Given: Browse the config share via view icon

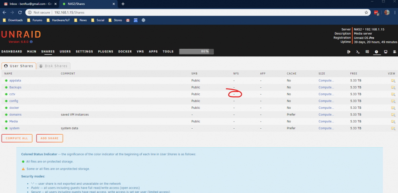Looking at the screenshot, I should point(393,101).
